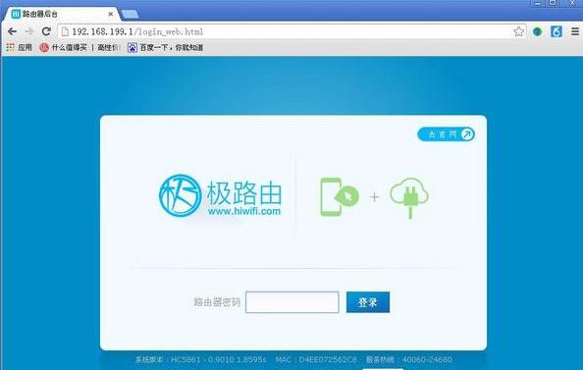Click the cloud plug icon
Screen dimensions: 583x370
(x=409, y=198)
